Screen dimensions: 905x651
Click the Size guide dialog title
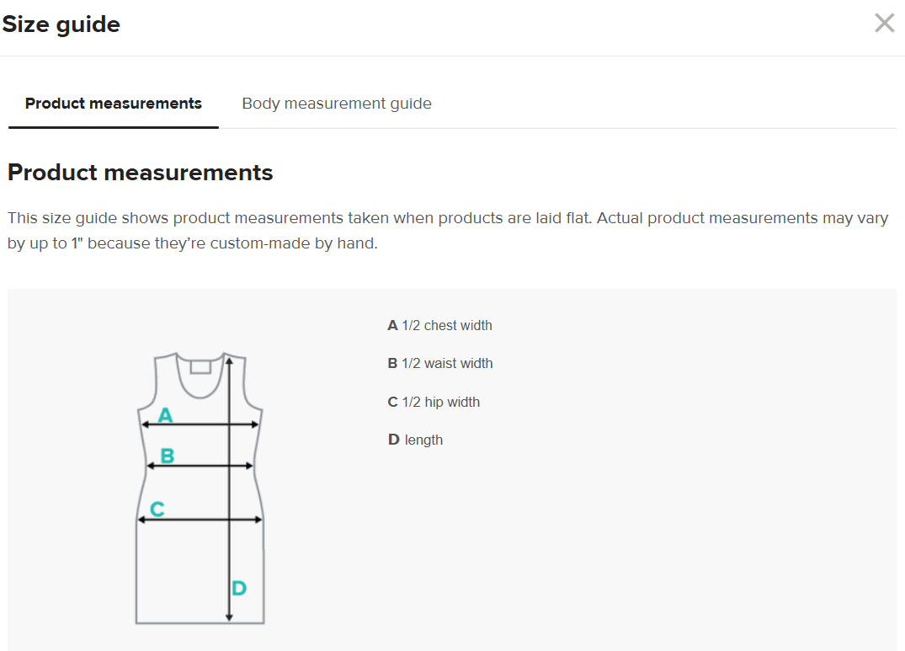pos(61,24)
